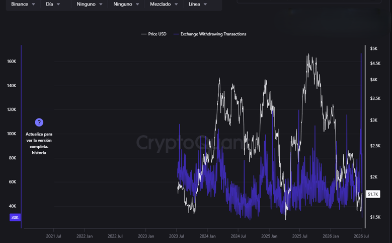Click the $3K right axis label
This screenshot has width=392, height=243.
[x=374, y=120]
